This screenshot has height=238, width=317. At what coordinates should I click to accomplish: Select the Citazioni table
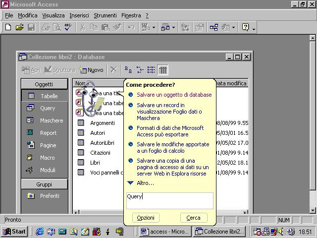pos(94,153)
